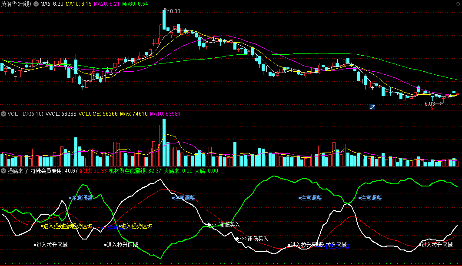
Task: Click the magenta MA20: 6.21 label
Action: pos(106,4)
